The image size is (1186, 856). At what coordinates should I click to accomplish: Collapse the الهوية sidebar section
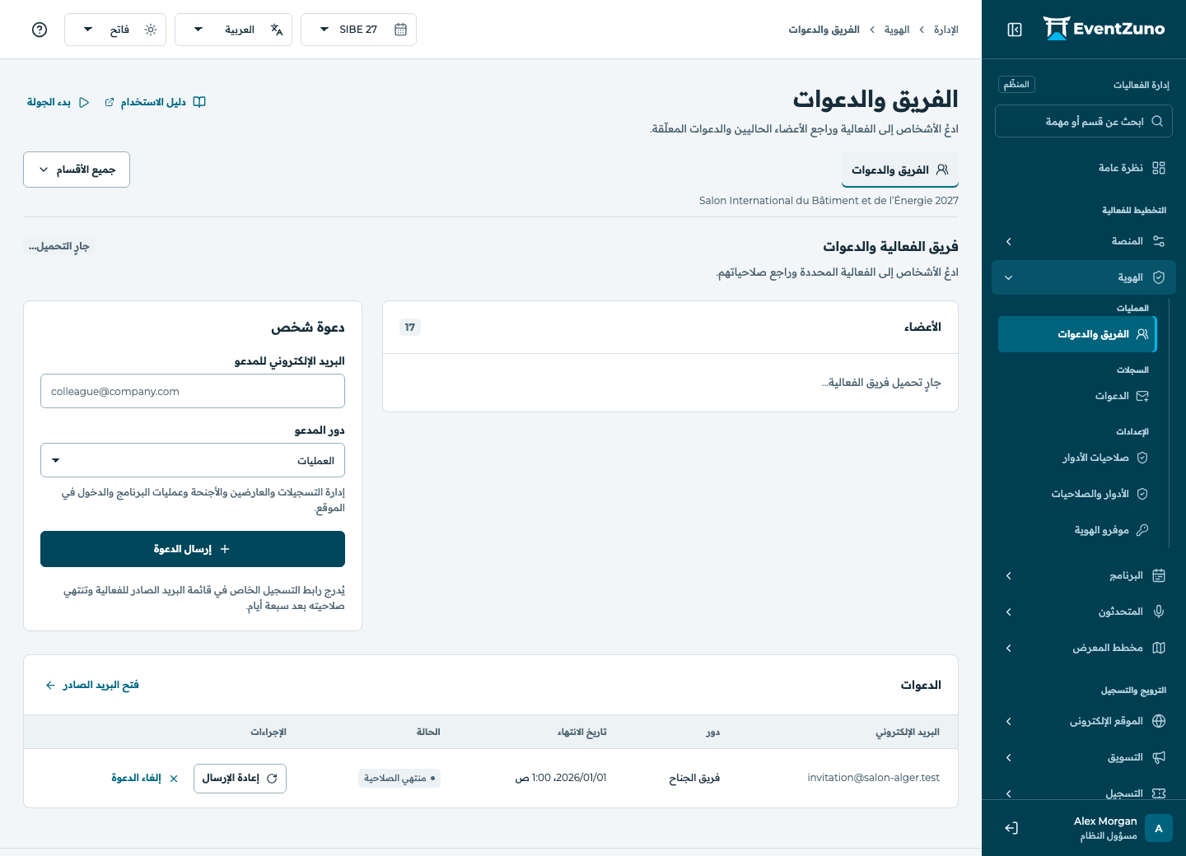[x=1084, y=277]
